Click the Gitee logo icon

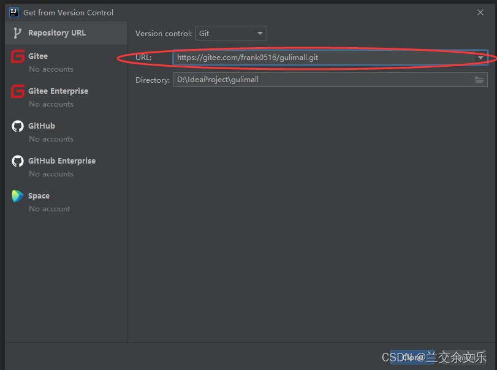(x=18, y=56)
